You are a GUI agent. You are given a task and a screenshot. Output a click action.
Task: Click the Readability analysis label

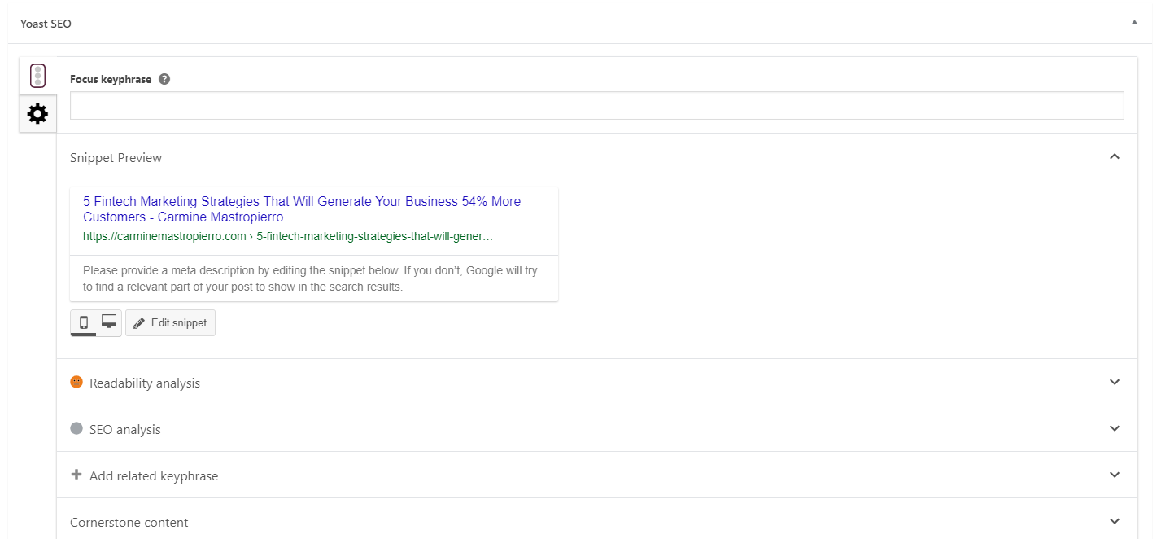145,383
